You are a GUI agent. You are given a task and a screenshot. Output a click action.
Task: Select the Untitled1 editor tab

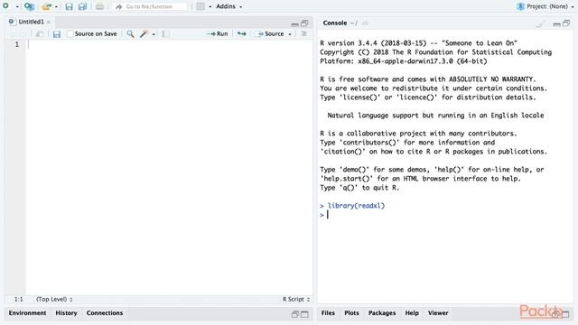(31, 22)
